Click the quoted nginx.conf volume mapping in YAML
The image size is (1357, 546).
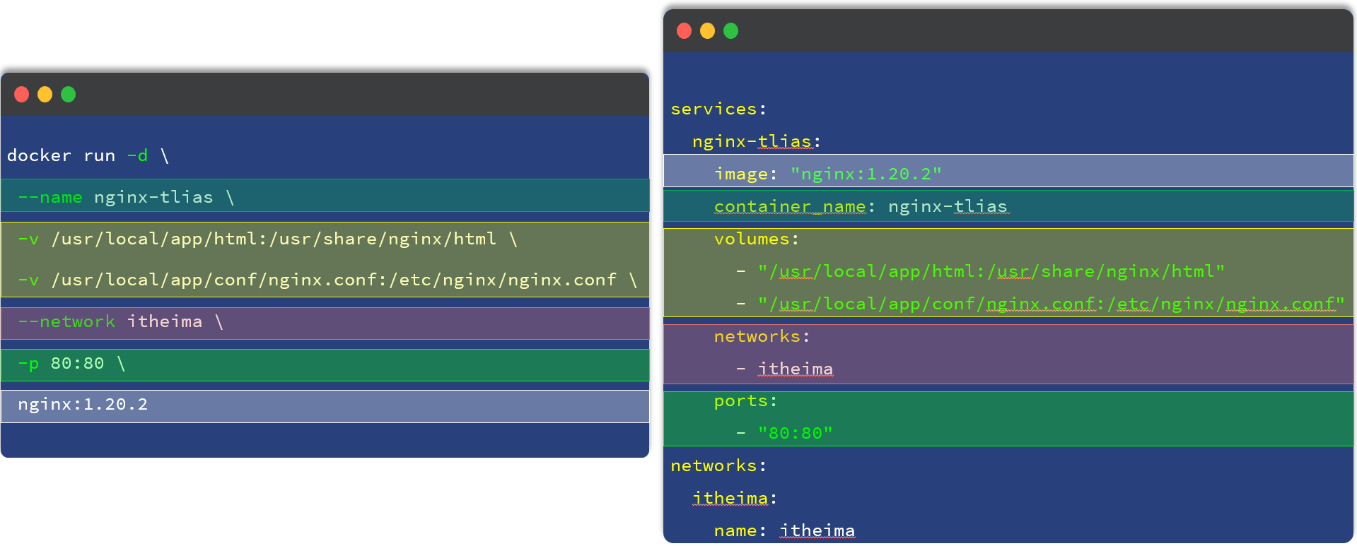tap(1052, 304)
